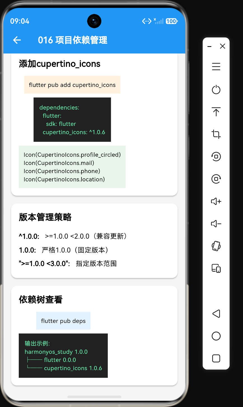Viewport: 243px width, 407px height.
Task: Click Icon(CupertinoIcons.phone) line
Action: [x=62, y=171]
